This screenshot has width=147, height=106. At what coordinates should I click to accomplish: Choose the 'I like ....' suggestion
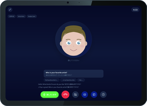coord(81,80)
